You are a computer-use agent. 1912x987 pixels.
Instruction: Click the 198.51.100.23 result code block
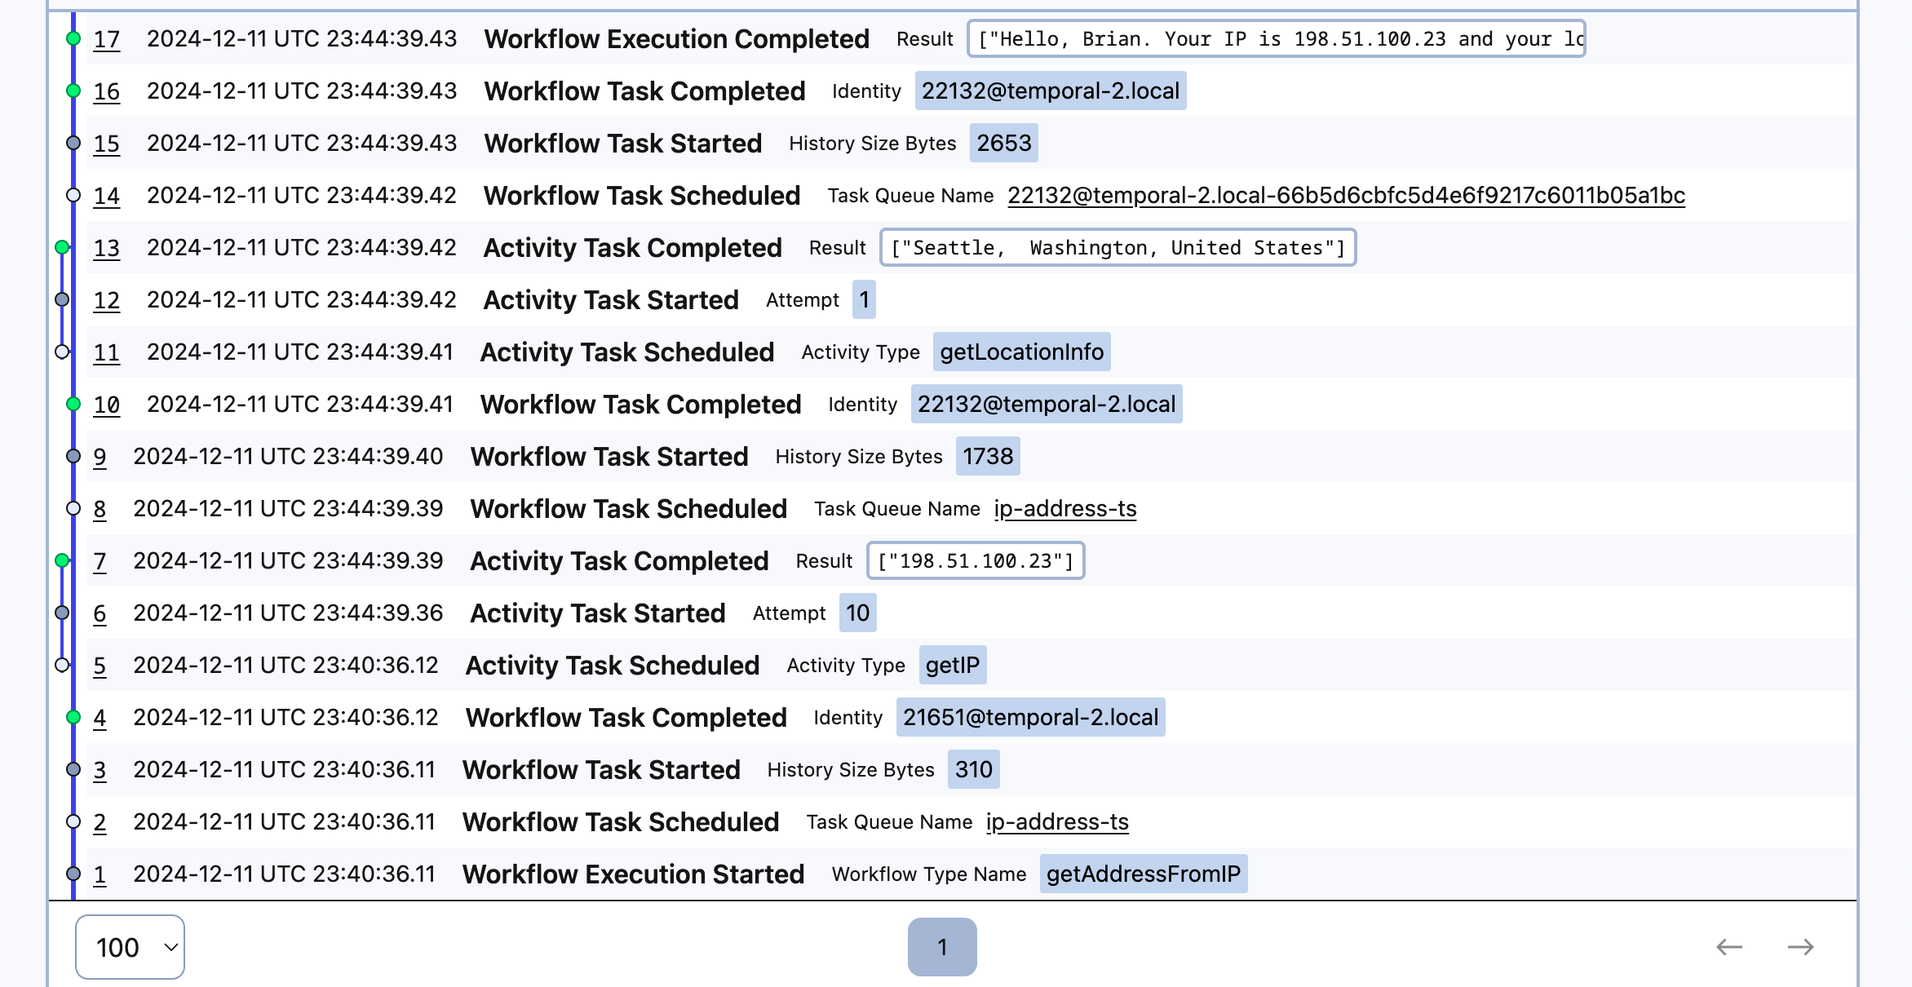coord(976,560)
